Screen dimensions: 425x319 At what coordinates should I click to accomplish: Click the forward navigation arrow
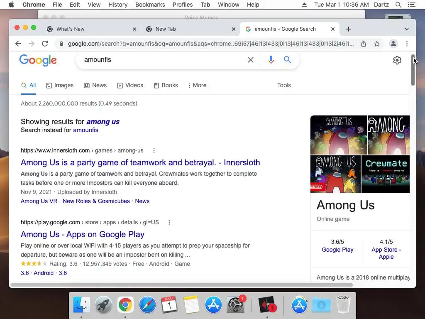coord(32,44)
